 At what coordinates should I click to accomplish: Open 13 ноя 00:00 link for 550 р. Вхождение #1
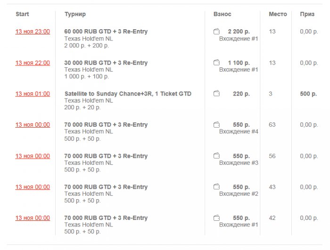coord(33,218)
